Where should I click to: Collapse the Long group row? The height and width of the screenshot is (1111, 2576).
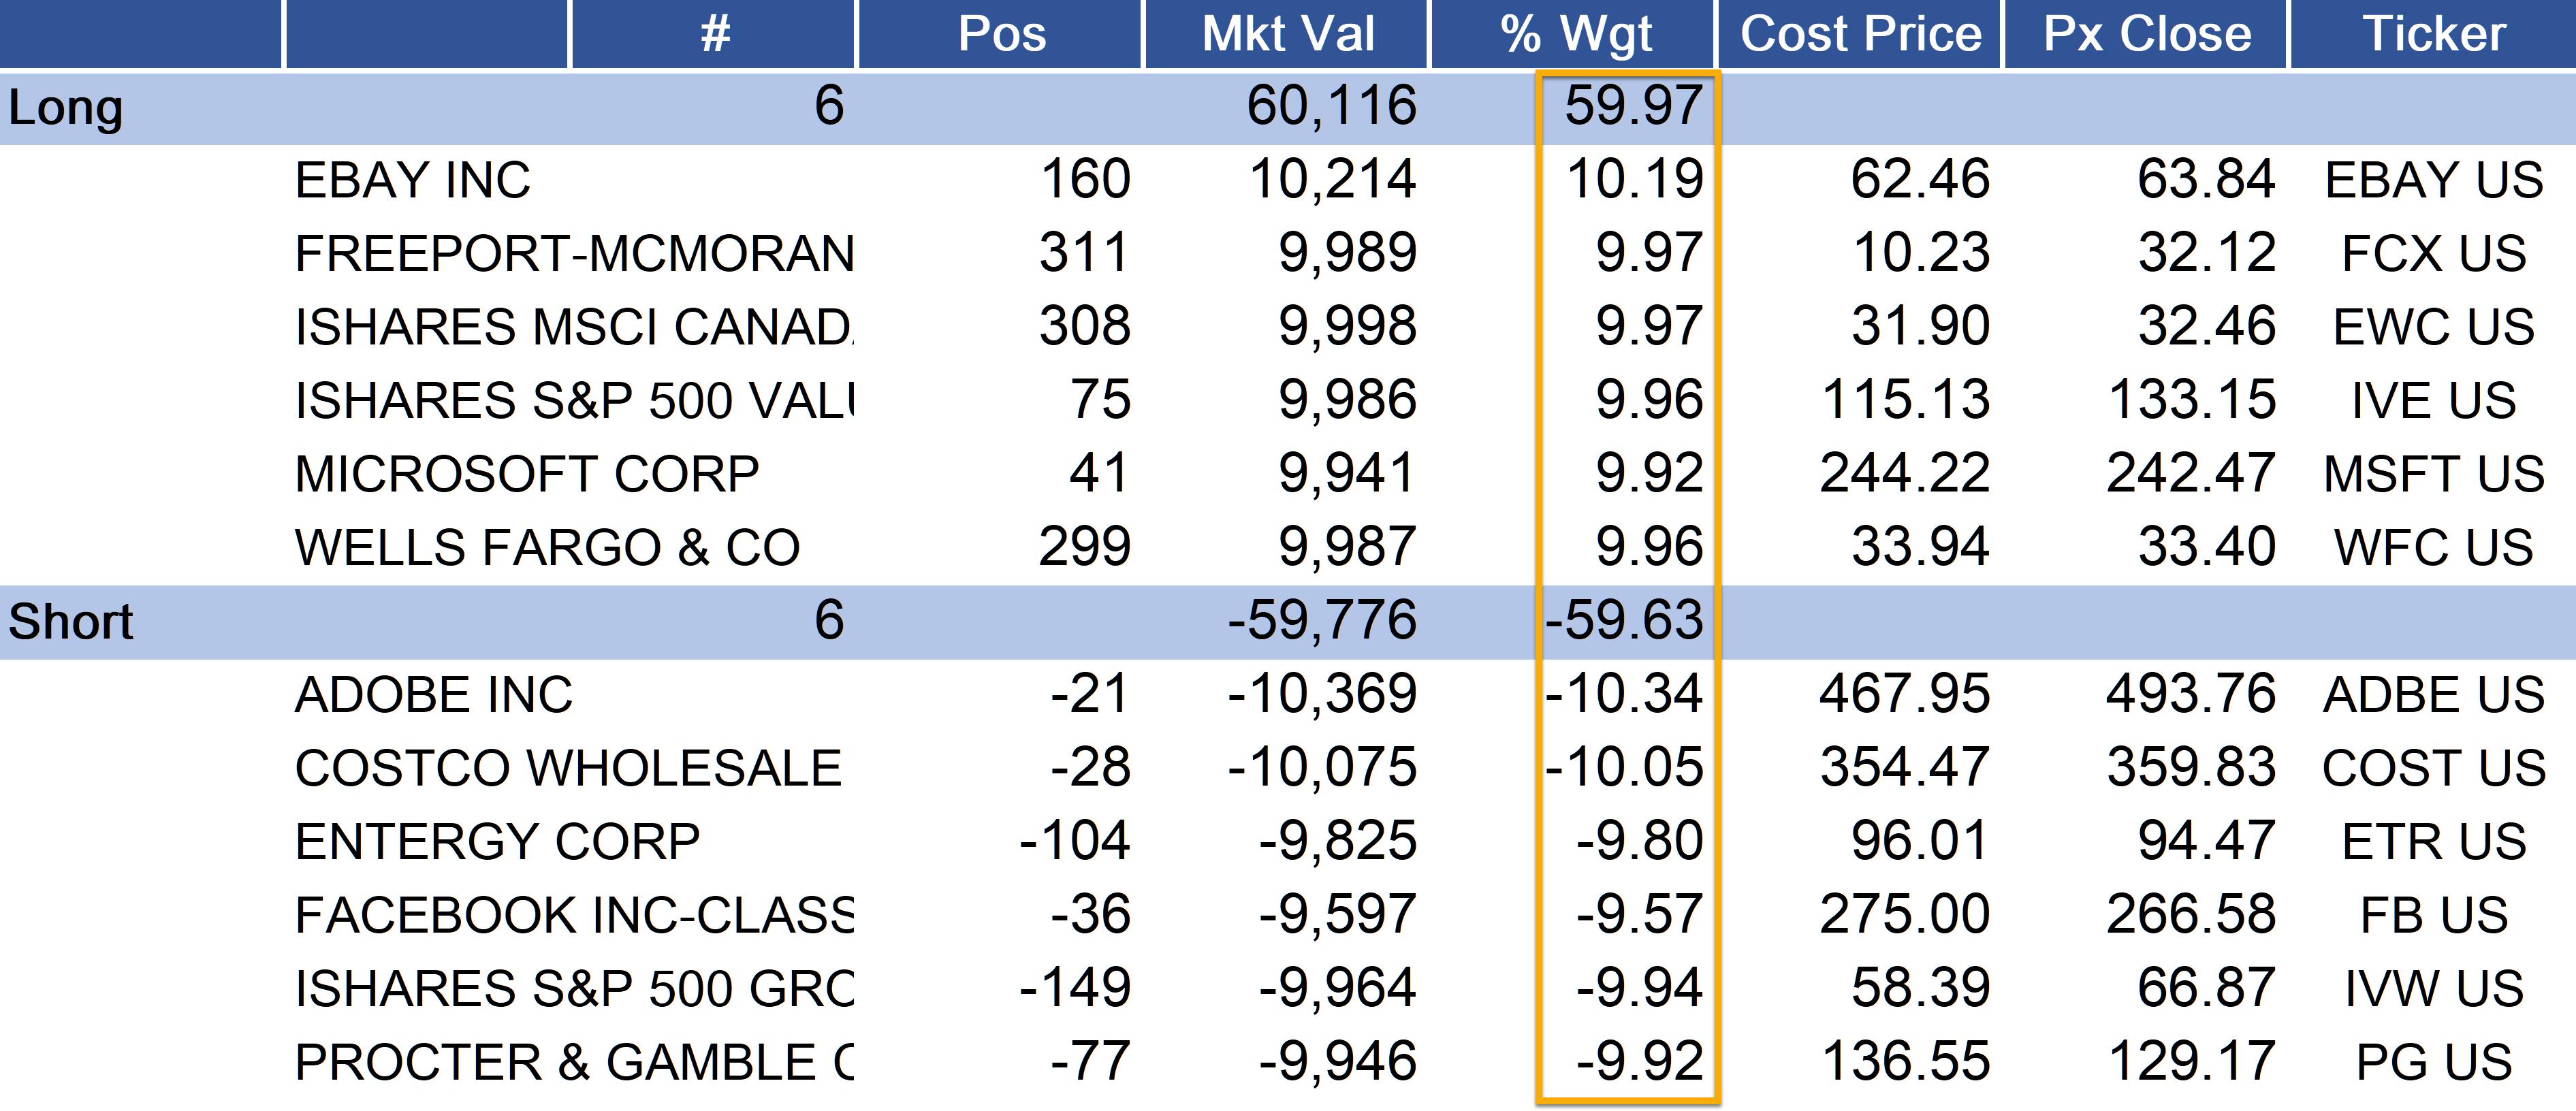coord(66,107)
